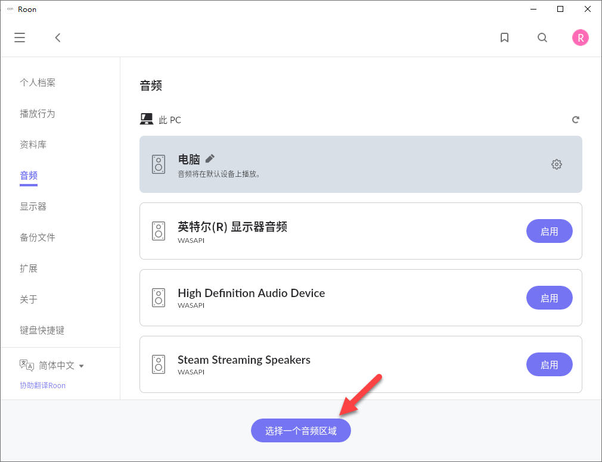Enable Steam Streaming Speakers
602x462 pixels.
pyautogui.click(x=550, y=364)
